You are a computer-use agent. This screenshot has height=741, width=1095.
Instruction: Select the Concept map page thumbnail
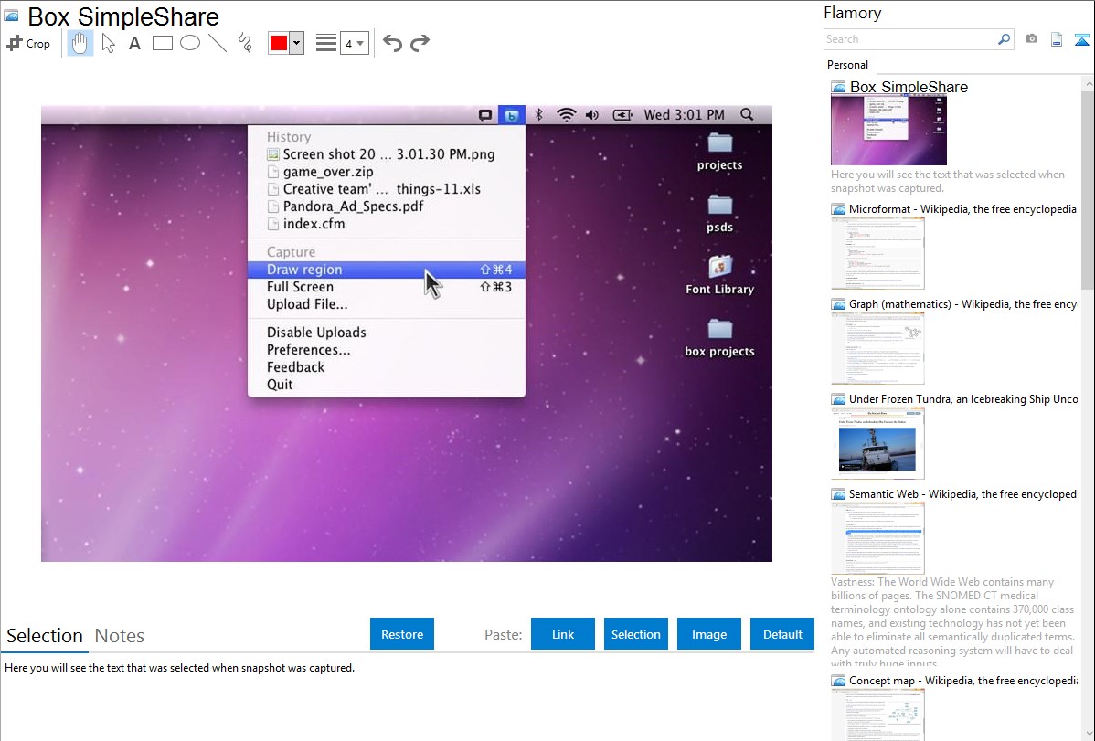pyautogui.click(x=877, y=715)
